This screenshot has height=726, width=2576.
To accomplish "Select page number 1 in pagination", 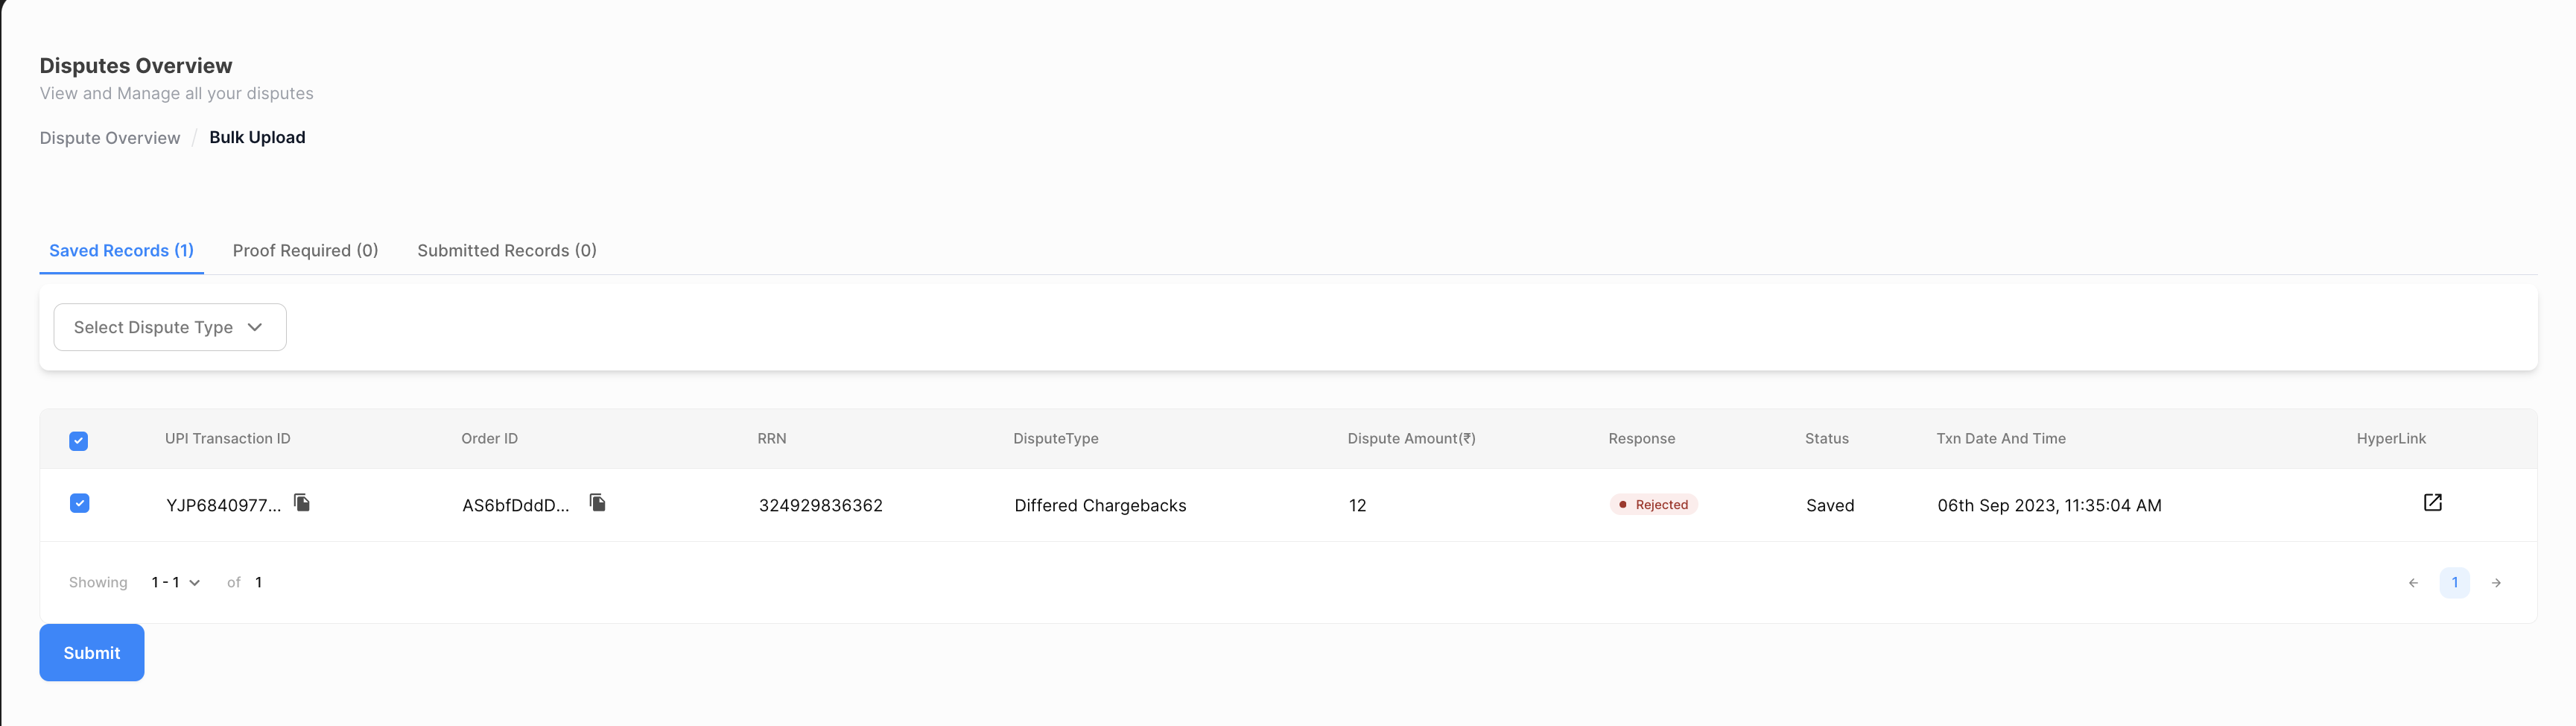I will tap(2454, 583).
